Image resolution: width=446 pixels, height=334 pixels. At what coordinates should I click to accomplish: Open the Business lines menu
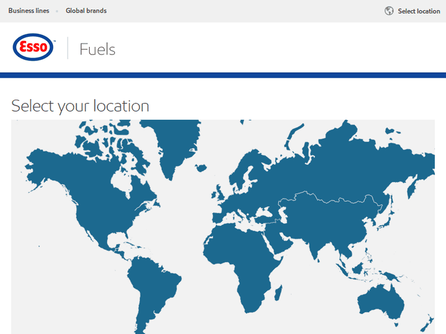click(29, 11)
